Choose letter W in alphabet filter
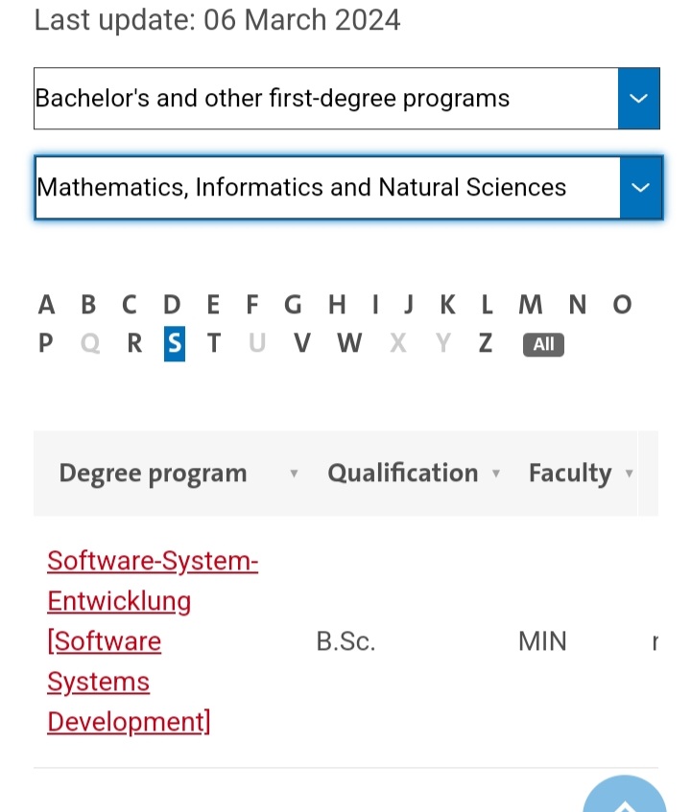 (349, 343)
